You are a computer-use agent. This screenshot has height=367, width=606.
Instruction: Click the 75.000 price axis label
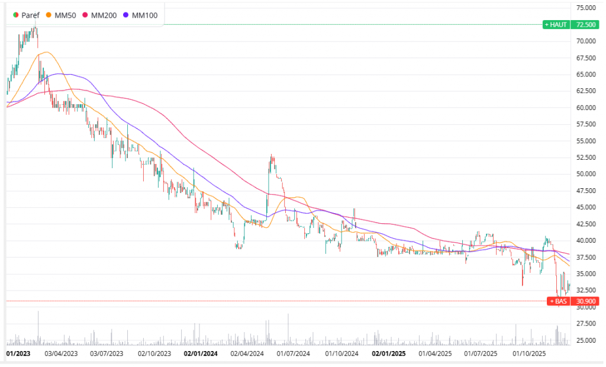[x=585, y=8]
